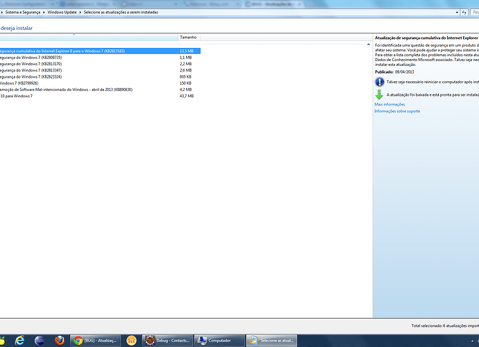Expand breadcrumb arrow before 'Sistema e Segurança'
The height and width of the screenshot is (347, 479).
pyautogui.click(x=2, y=12)
